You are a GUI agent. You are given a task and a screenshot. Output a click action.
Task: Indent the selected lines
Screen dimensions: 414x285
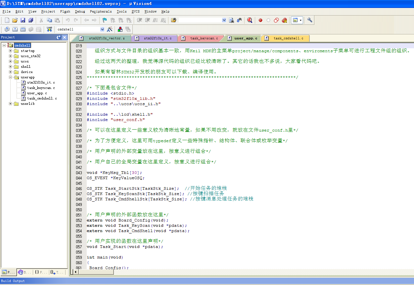pos(139,20)
